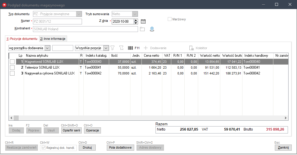Viewport: 297px width, 155px height.
Task: Open the Wszystkie pozycje filter dropdown
Action: [x=106, y=48]
